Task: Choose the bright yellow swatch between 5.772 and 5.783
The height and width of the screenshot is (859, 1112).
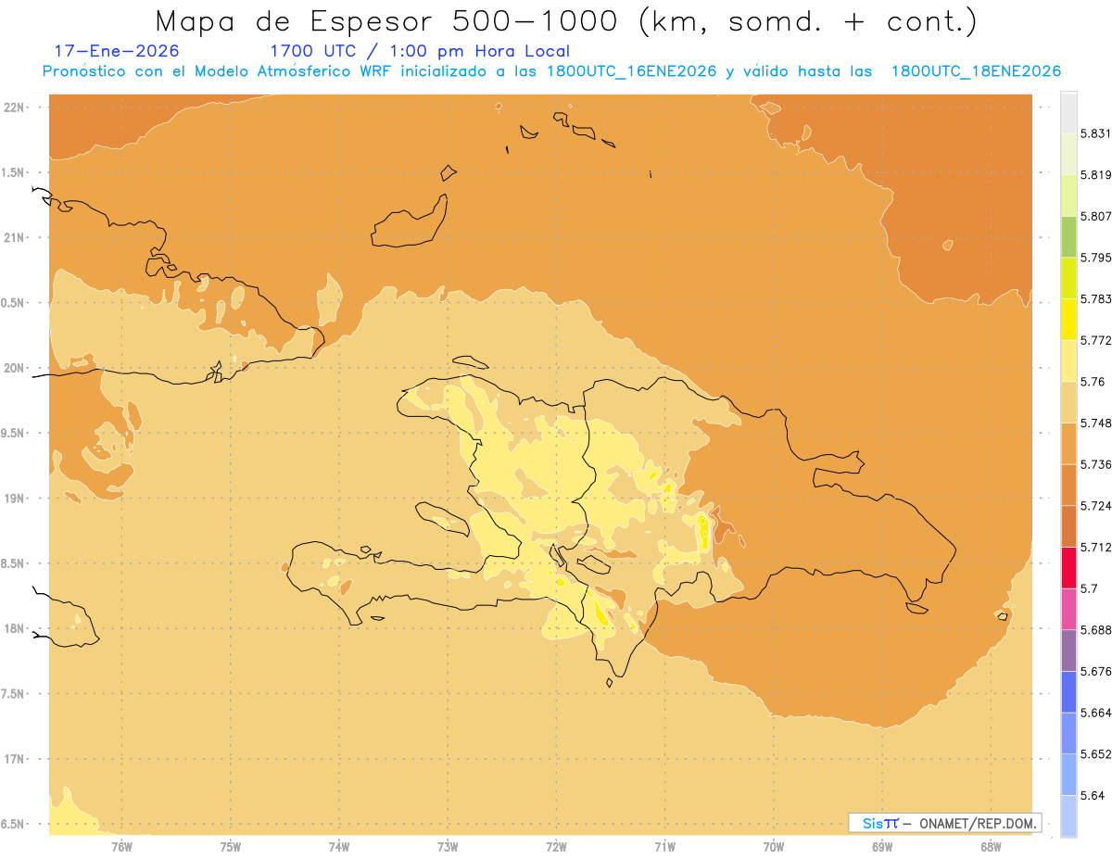Action: (x=1068, y=320)
